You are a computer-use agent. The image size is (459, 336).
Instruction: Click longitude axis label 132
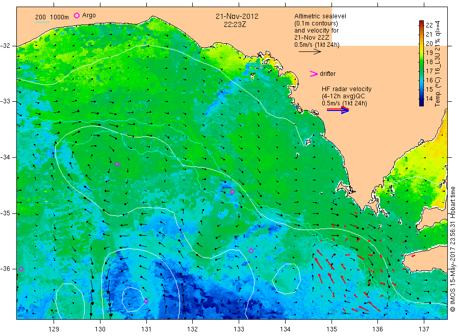pyautogui.click(x=193, y=329)
